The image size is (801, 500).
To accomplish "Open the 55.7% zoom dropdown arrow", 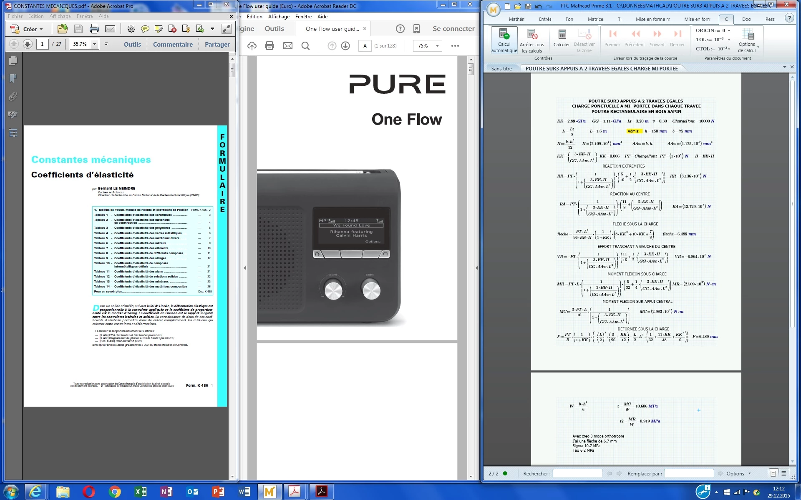I will [x=95, y=44].
